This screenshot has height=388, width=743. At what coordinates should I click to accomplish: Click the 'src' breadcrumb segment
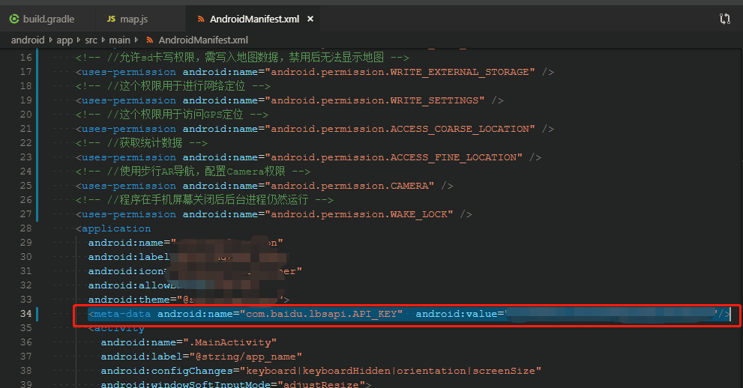pos(91,40)
